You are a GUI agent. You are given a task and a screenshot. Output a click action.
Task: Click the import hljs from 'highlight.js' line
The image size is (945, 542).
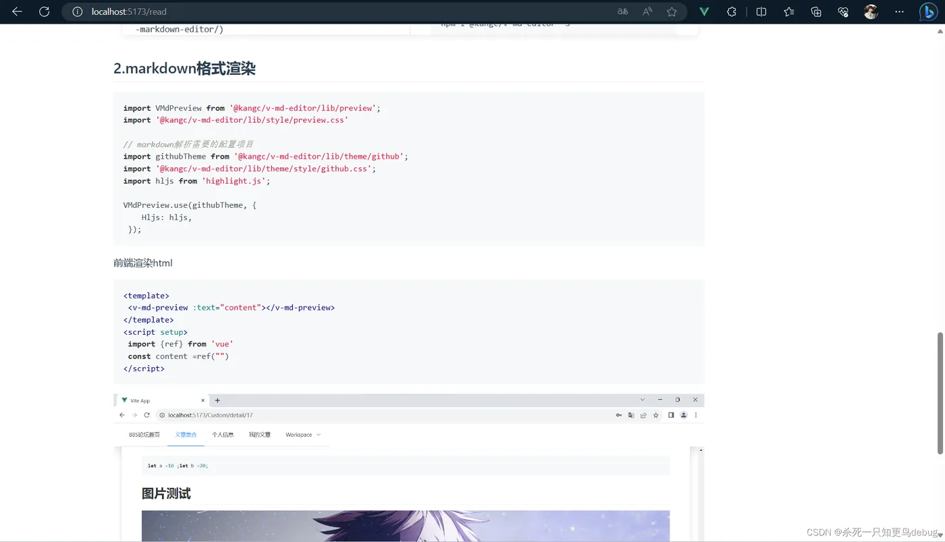[x=196, y=181]
